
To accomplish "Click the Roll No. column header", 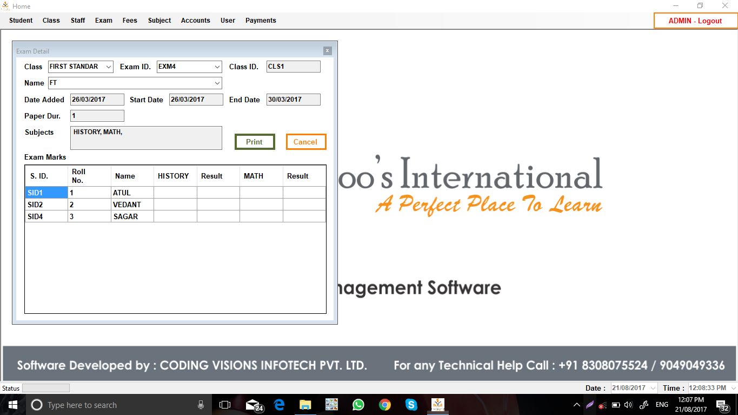I will [x=89, y=176].
